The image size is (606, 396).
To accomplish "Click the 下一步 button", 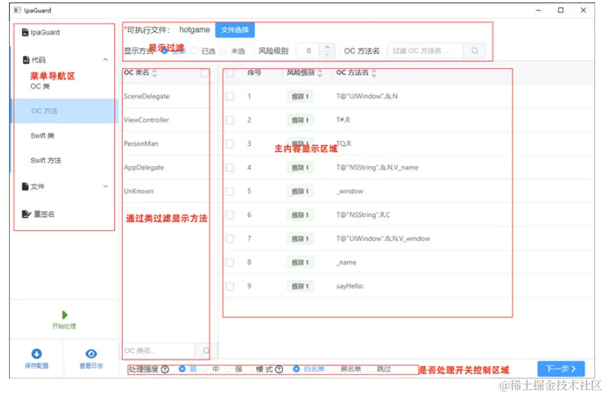I will coord(561,369).
